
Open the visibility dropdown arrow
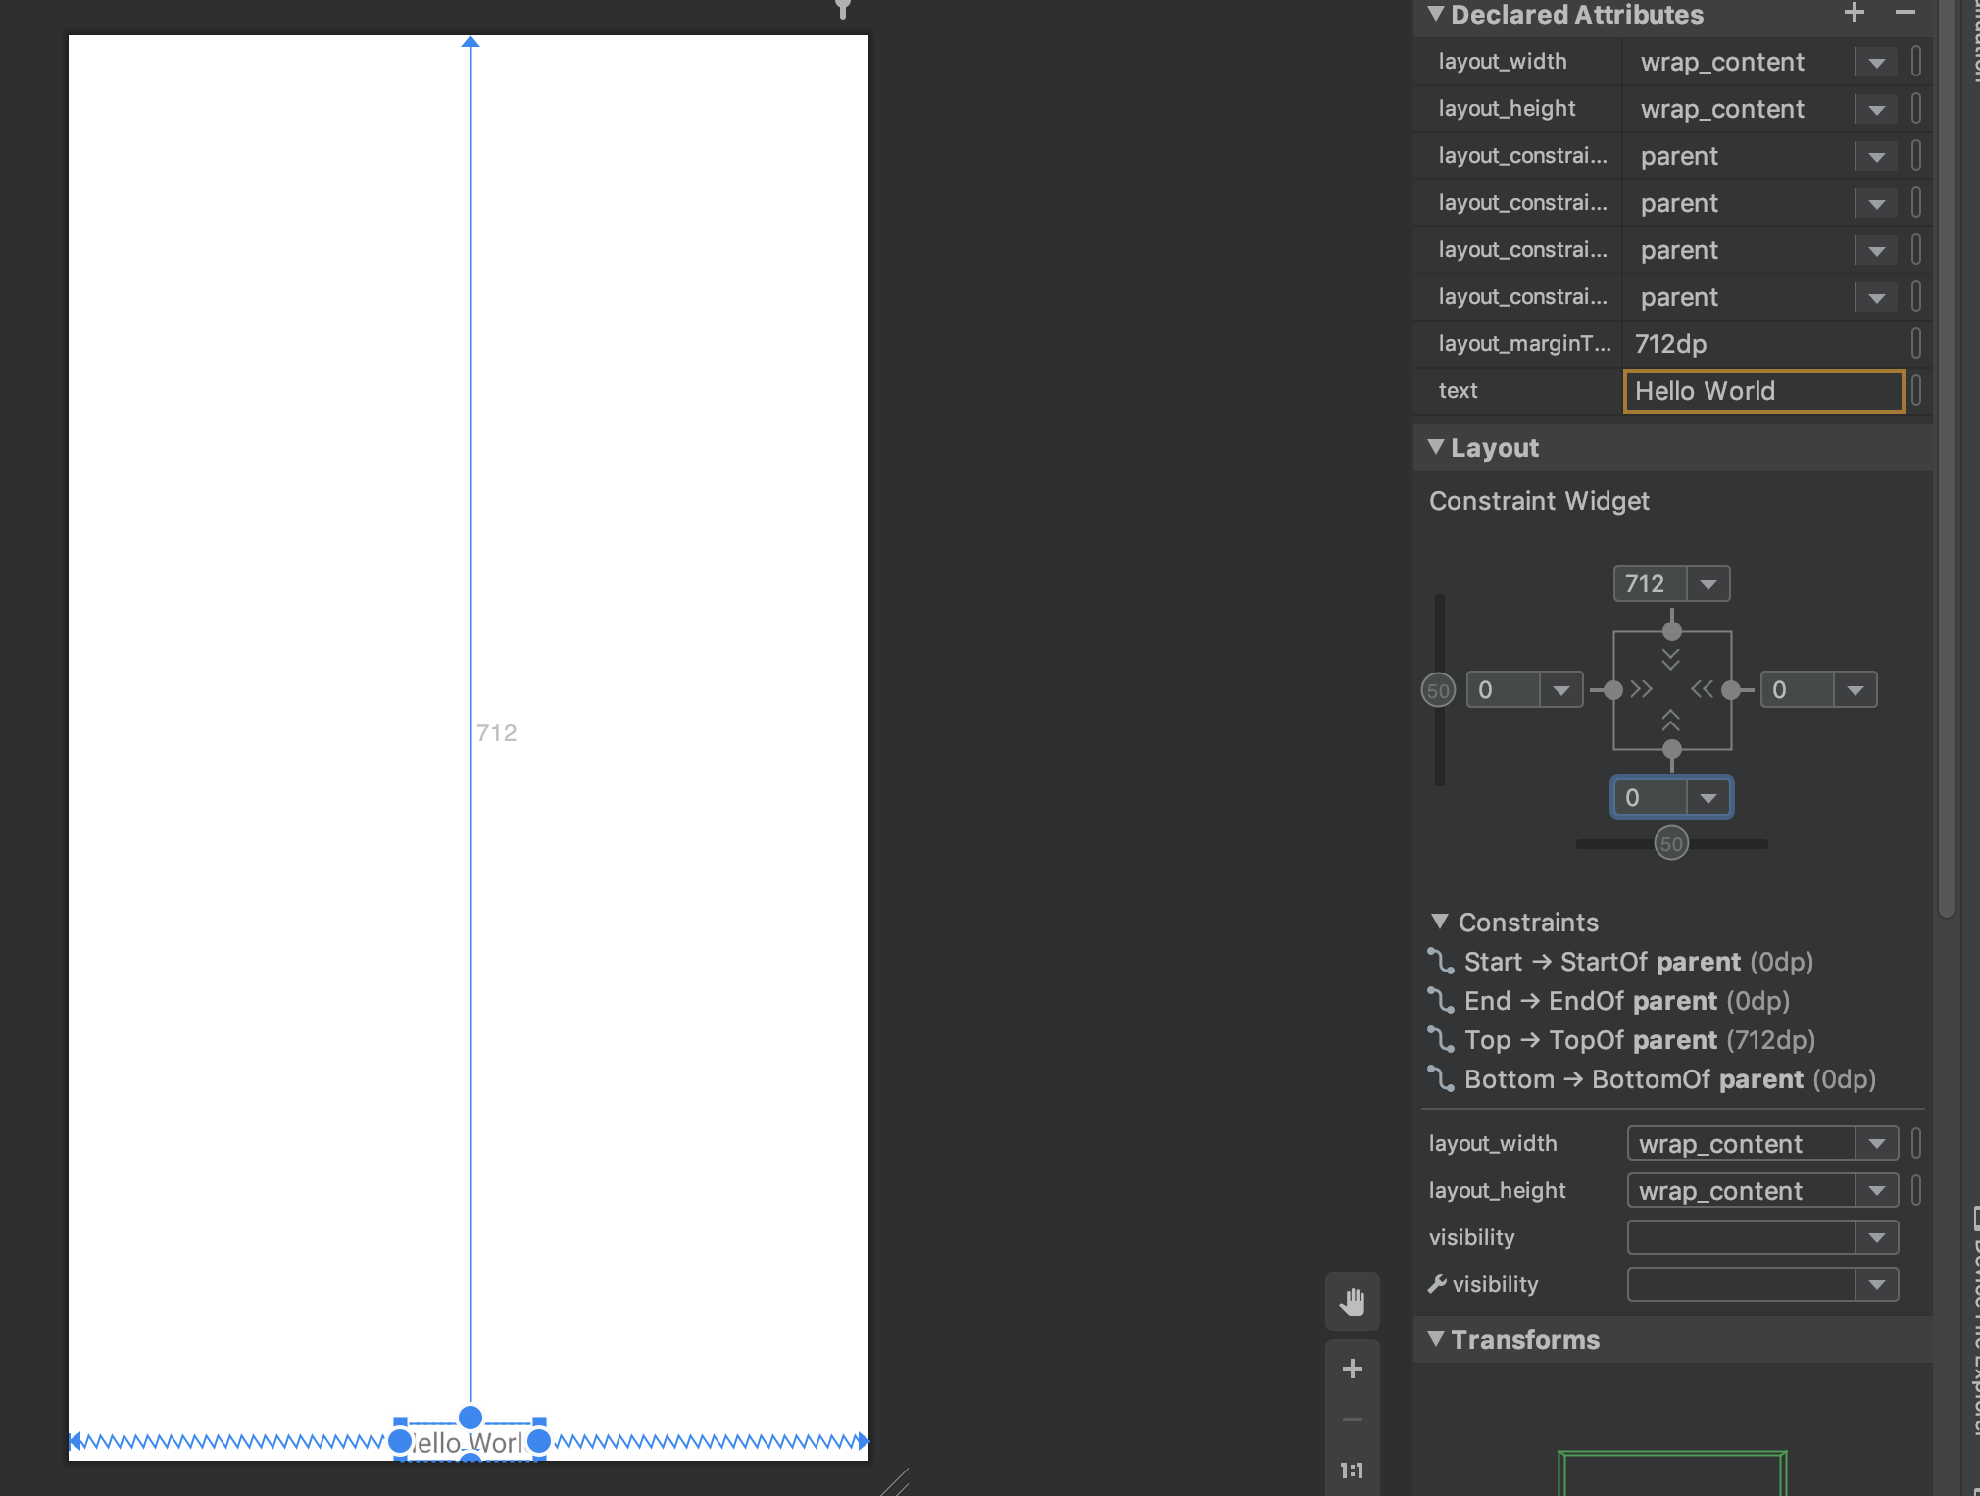(1877, 1237)
